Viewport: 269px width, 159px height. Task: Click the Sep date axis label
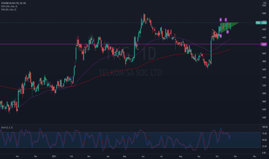[x=199, y=156]
